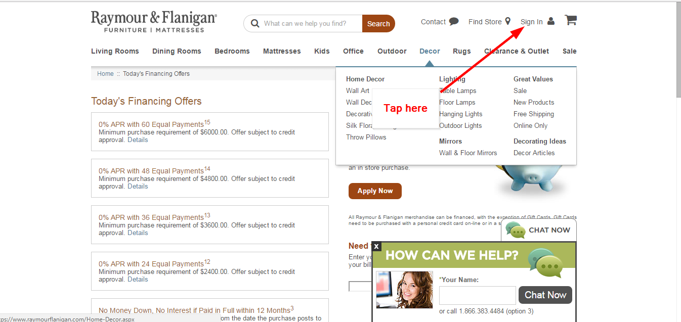This screenshot has width=681, height=322.
Task: Select Throw Pillows in Decor dropdown
Action: pyautogui.click(x=366, y=137)
